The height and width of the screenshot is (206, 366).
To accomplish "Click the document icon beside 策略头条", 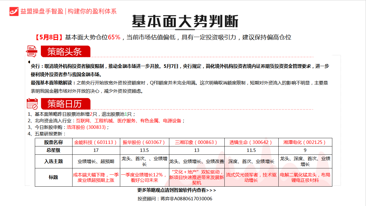I will (x=31, y=52).
